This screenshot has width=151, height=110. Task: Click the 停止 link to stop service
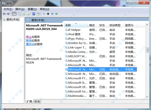(x=29, y=37)
